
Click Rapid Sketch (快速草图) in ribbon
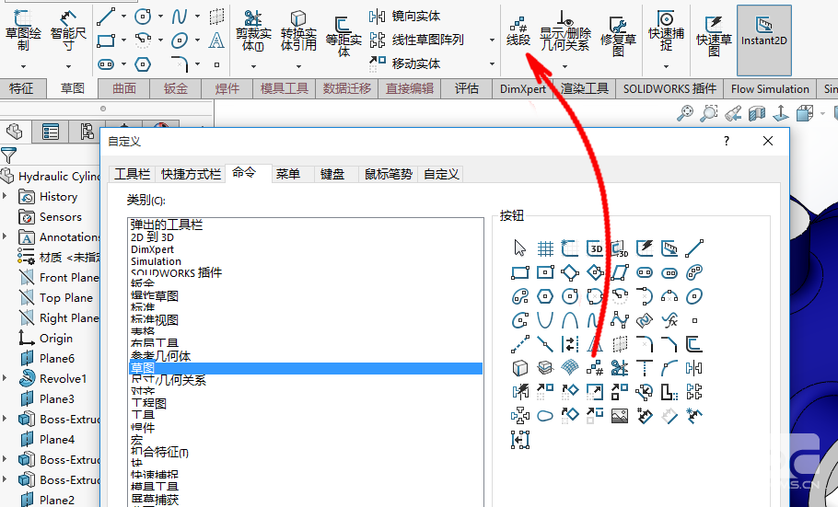point(714,35)
